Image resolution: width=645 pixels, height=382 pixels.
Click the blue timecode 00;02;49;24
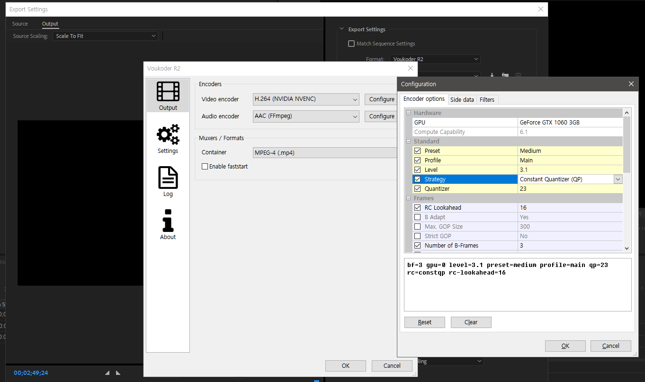pyautogui.click(x=31, y=373)
